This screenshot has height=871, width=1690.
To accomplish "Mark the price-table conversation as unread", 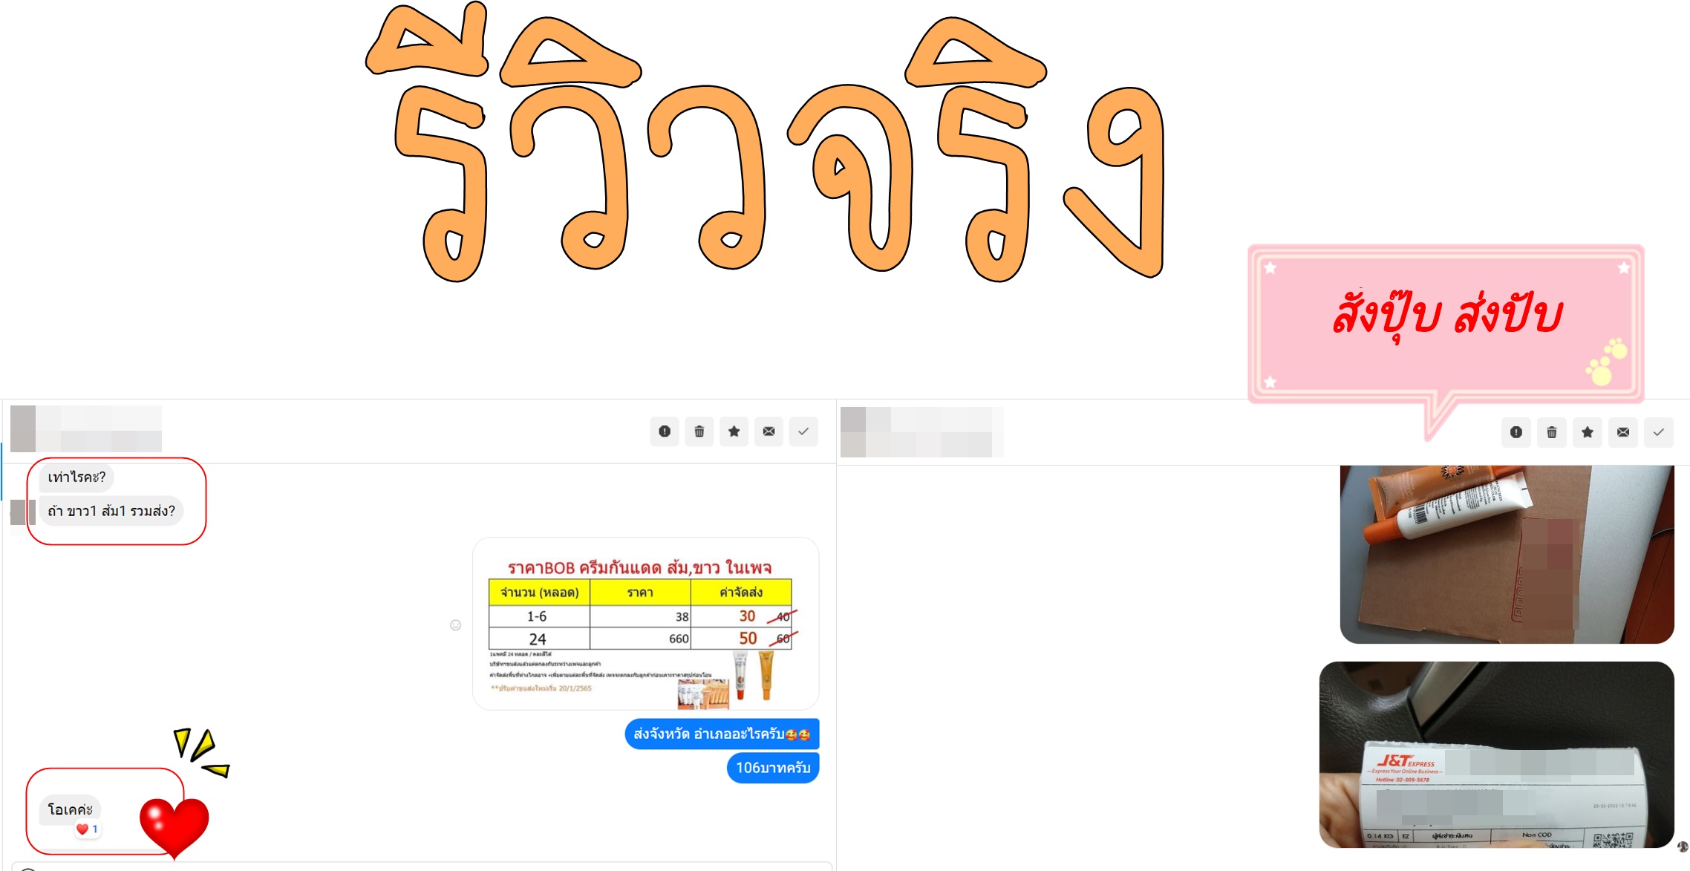I will (x=769, y=431).
